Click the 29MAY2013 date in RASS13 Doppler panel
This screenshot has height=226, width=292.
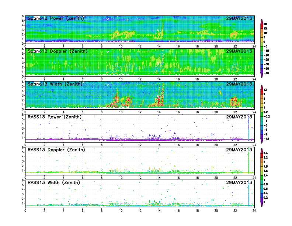[x=239, y=150]
